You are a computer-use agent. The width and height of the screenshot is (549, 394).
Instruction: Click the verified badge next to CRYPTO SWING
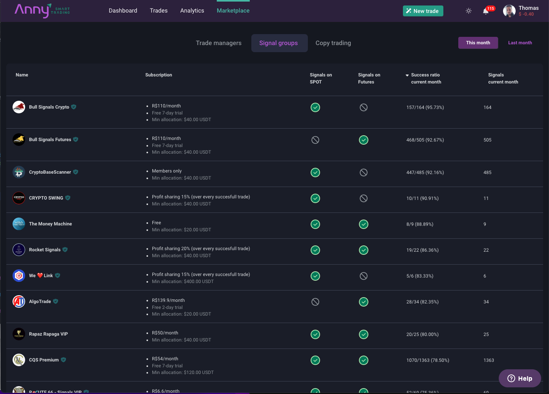coord(68,198)
